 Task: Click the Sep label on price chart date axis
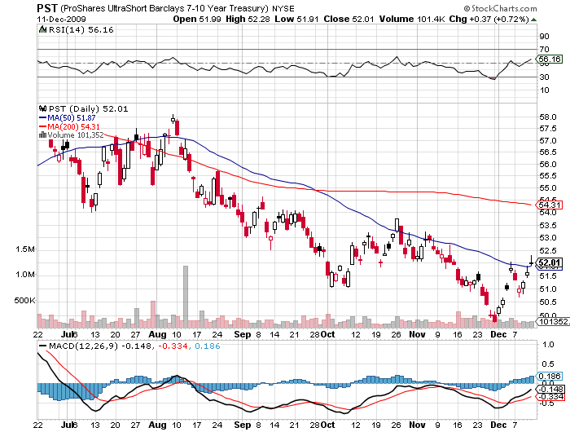(242, 334)
